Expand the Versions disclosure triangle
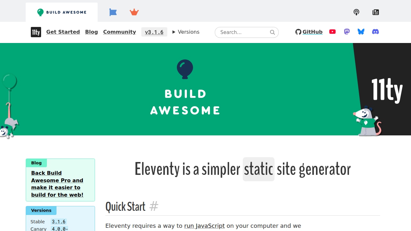 (x=186, y=32)
